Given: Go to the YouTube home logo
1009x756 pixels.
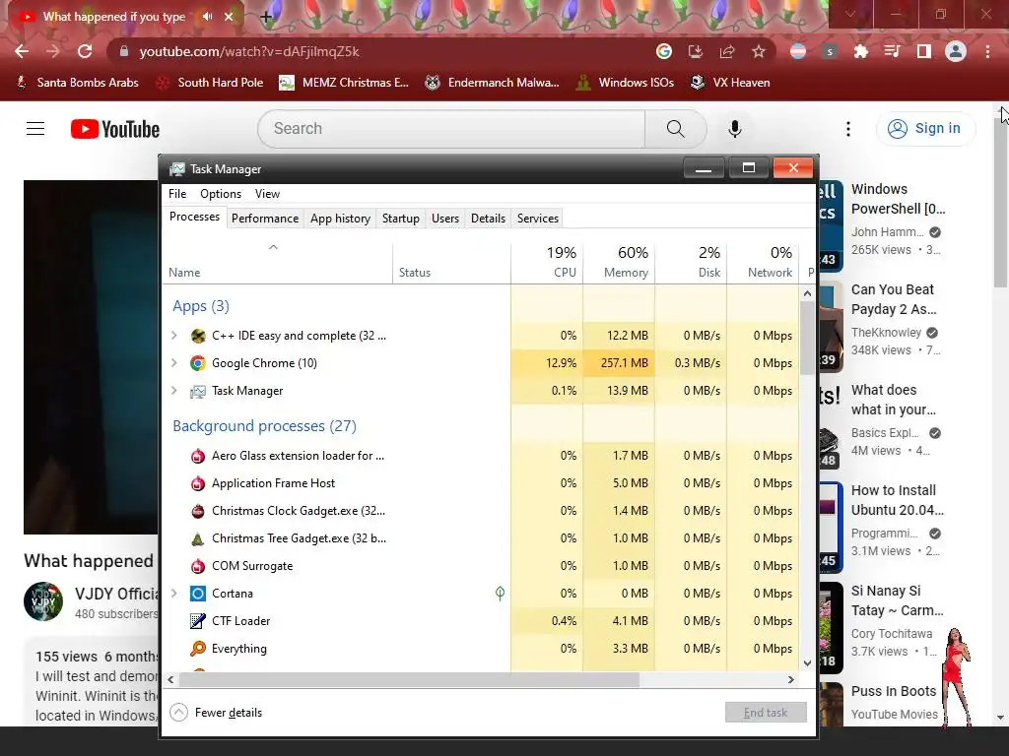Looking at the screenshot, I should [x=115, y=129].
